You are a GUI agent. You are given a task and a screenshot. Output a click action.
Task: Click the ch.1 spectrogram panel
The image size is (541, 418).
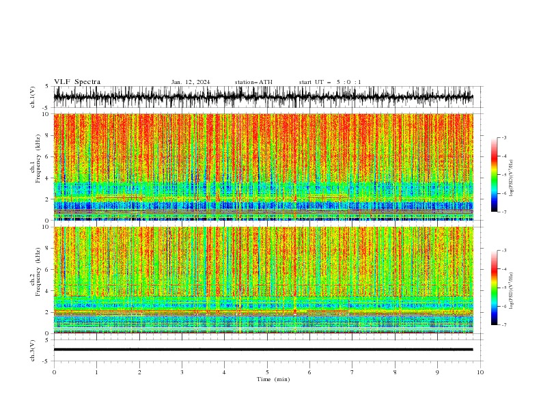point(263,167)
